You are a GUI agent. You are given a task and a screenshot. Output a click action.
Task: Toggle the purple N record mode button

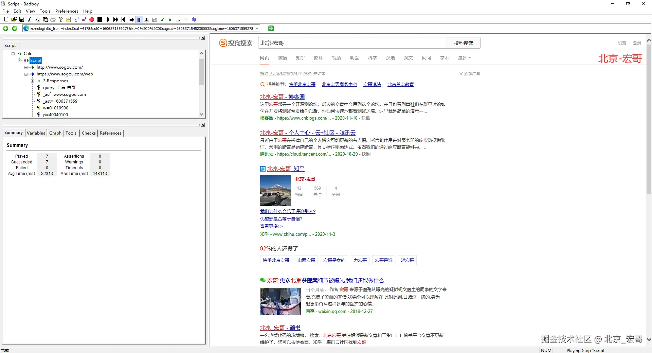(139, 20)
